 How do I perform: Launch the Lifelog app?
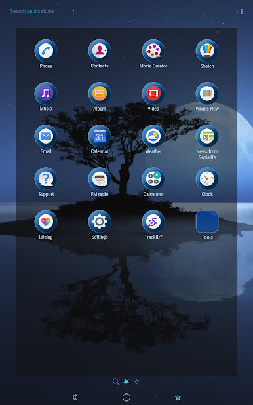[46, 222]
